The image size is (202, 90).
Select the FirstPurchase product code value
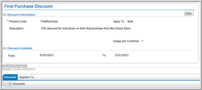pos(49,21)
